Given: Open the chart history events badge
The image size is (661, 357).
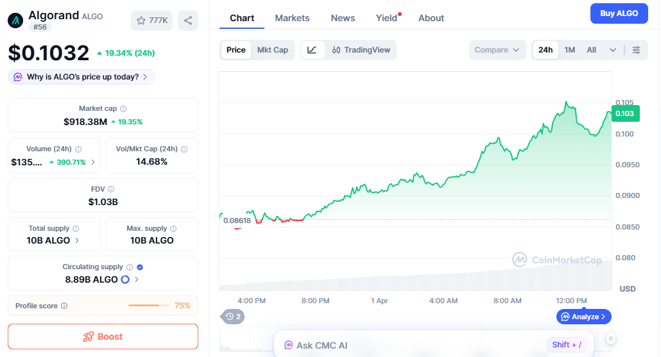Looking at the screenshot, I should point(233,317).
